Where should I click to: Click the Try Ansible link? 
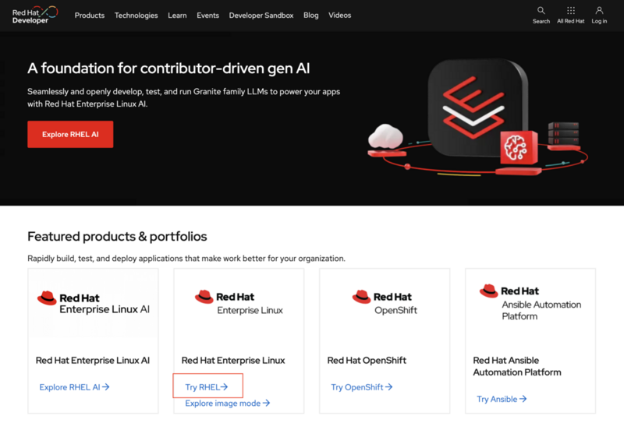tap(502, 399)
